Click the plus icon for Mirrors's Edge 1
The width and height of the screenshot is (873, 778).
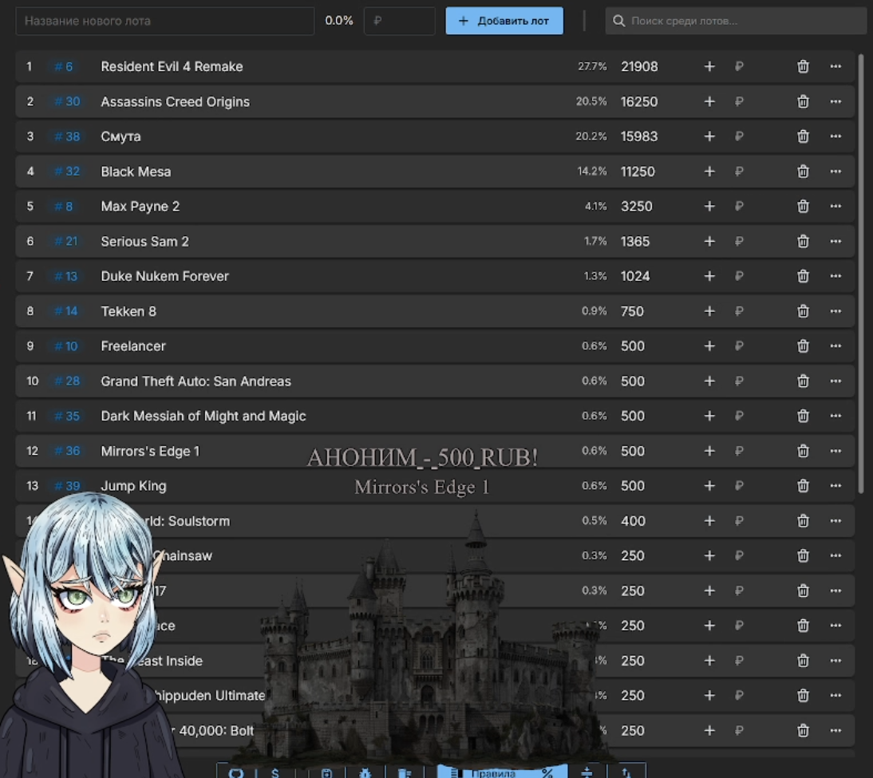(x=709, y=451)
